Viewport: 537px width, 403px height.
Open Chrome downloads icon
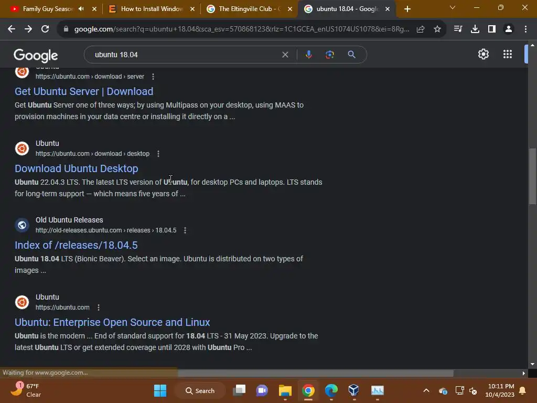pyautogui.click(x=475, y=29)
